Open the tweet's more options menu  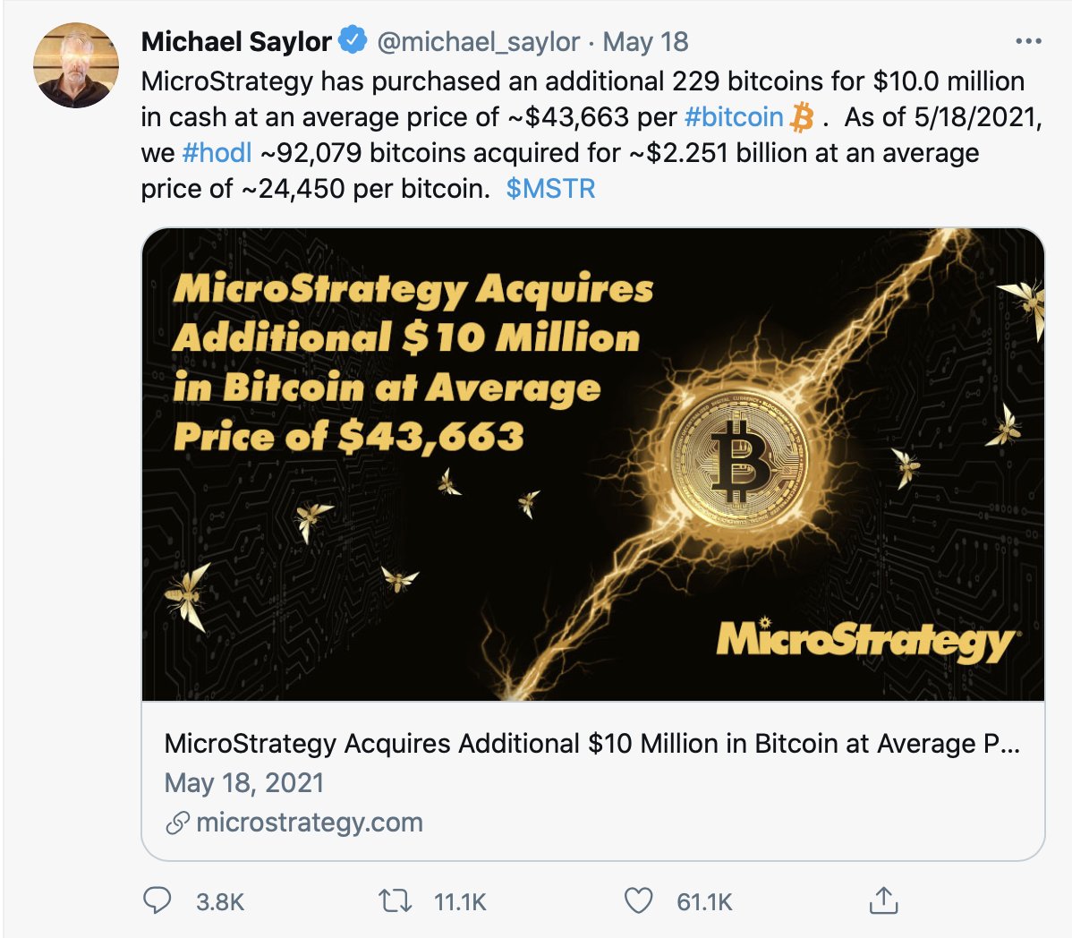tap(1028, 41)
